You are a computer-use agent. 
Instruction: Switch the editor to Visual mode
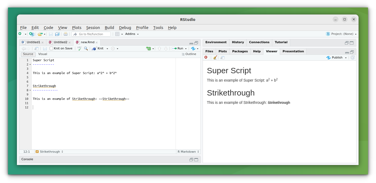coord(43,54)
